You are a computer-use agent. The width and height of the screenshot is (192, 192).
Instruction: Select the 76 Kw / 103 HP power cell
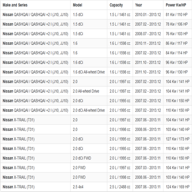pyautogui.click(x=177, y=34)
